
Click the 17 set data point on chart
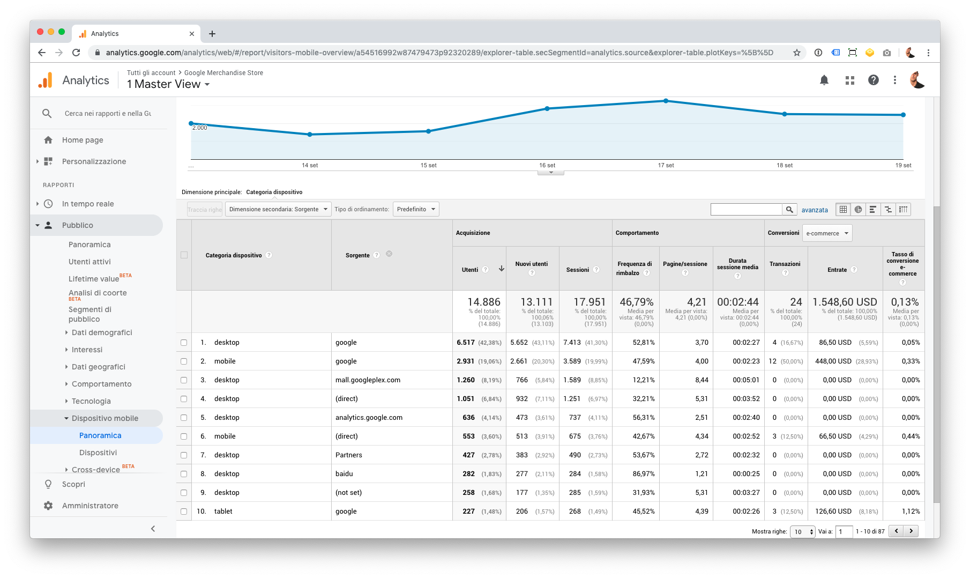point(666,101)
